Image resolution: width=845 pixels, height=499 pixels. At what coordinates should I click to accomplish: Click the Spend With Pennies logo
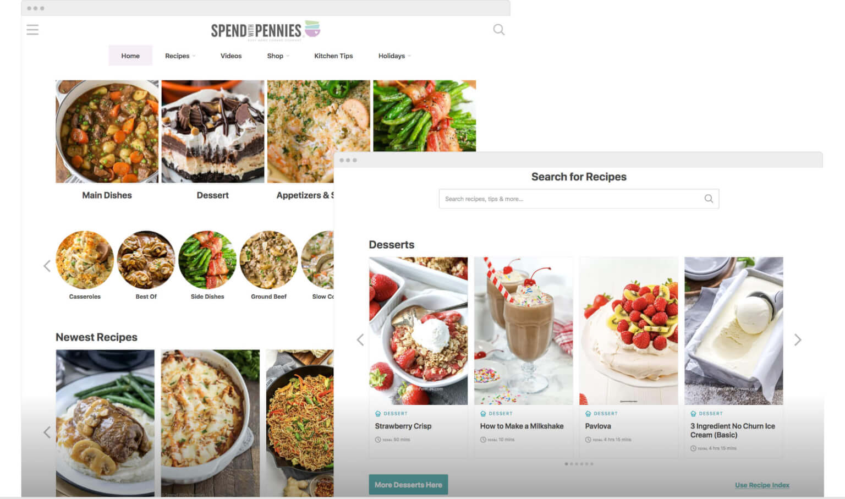click(x=265, y=30)
